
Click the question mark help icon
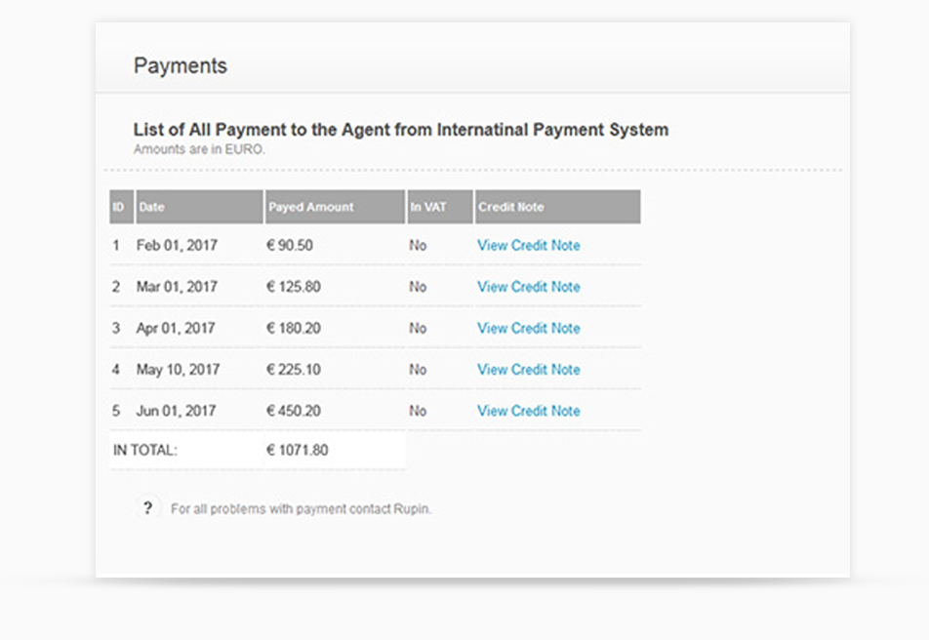[147, 508]
